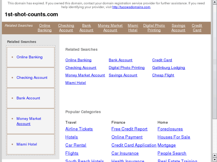
Task: Open the tucowsdomains.com link in the notice
Action: click(x=131, y=7)
